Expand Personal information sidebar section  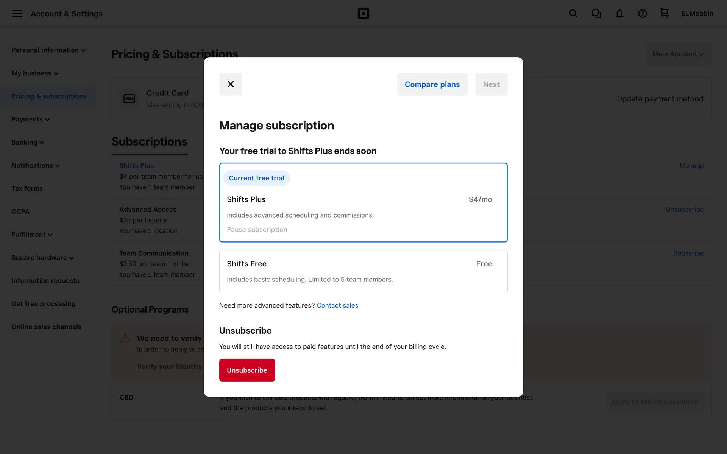[48, 50]
